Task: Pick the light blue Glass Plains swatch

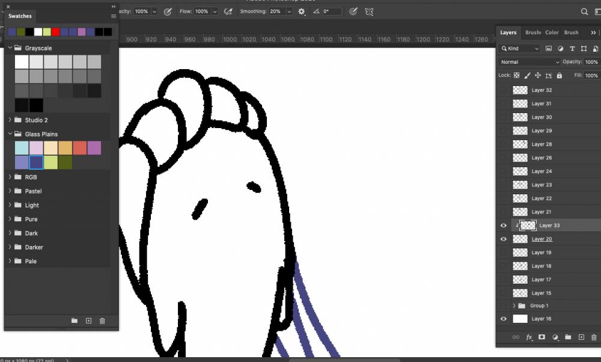Action: [x=22, y=148]
